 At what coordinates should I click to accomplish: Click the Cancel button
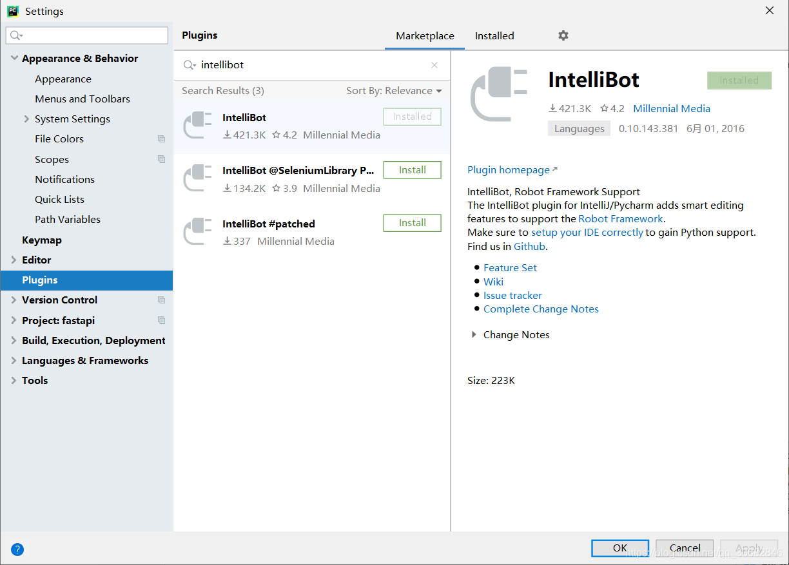(x=685, y=548)
